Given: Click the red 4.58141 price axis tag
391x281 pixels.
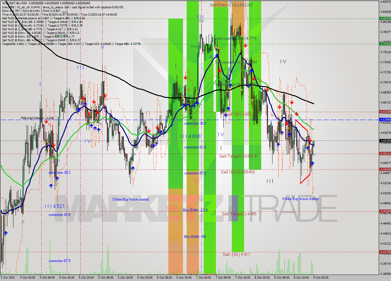Looking at the screenshot, I should coord(385,153).
